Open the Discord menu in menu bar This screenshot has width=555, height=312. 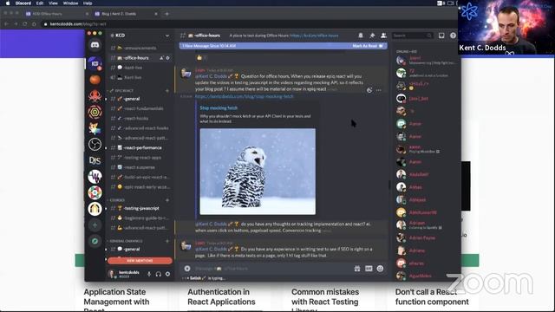(x=23, y=3)
